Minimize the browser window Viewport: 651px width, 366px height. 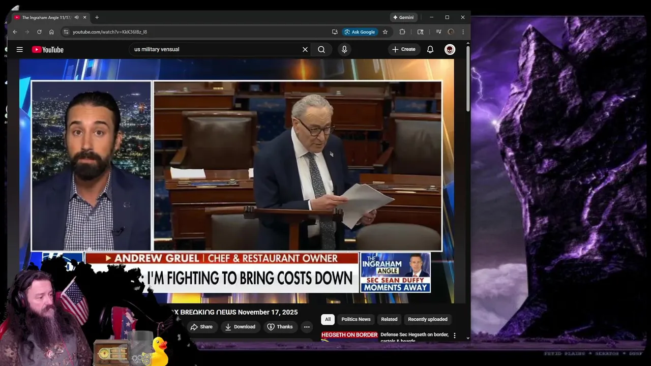click(431, 17)
